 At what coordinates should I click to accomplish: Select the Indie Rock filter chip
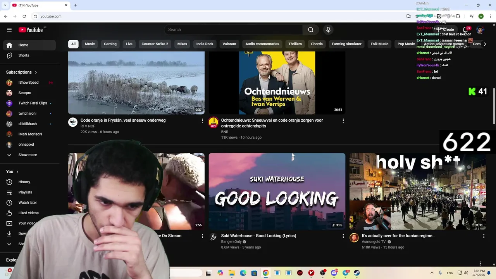[205, 44]
